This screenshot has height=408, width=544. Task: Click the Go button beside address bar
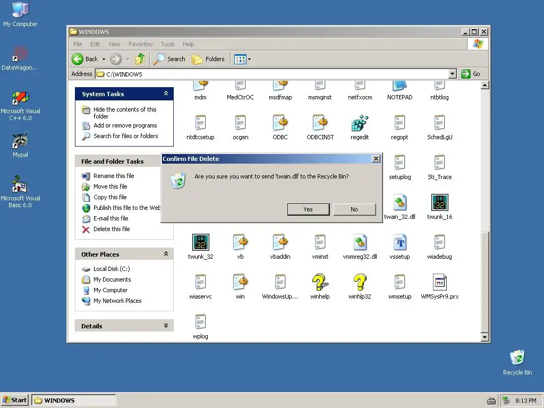tap(471, 73)
